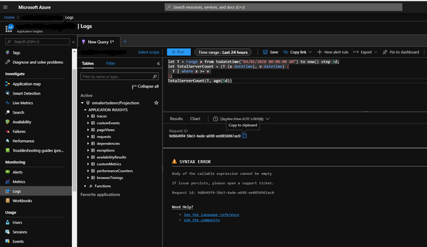Click the Select scope link
This screenshot has width=427, height=247.
[x=148, y=52]
